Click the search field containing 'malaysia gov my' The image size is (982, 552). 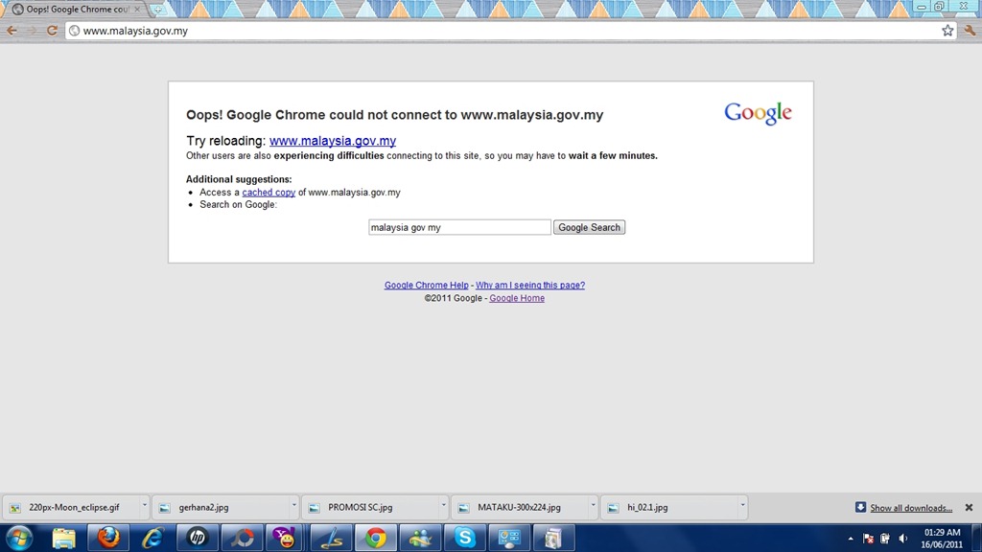coord(459,227)
